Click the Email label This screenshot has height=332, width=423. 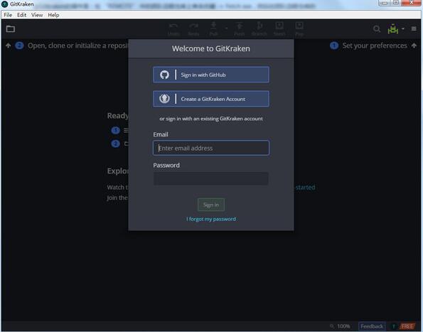tap(161, 134)
